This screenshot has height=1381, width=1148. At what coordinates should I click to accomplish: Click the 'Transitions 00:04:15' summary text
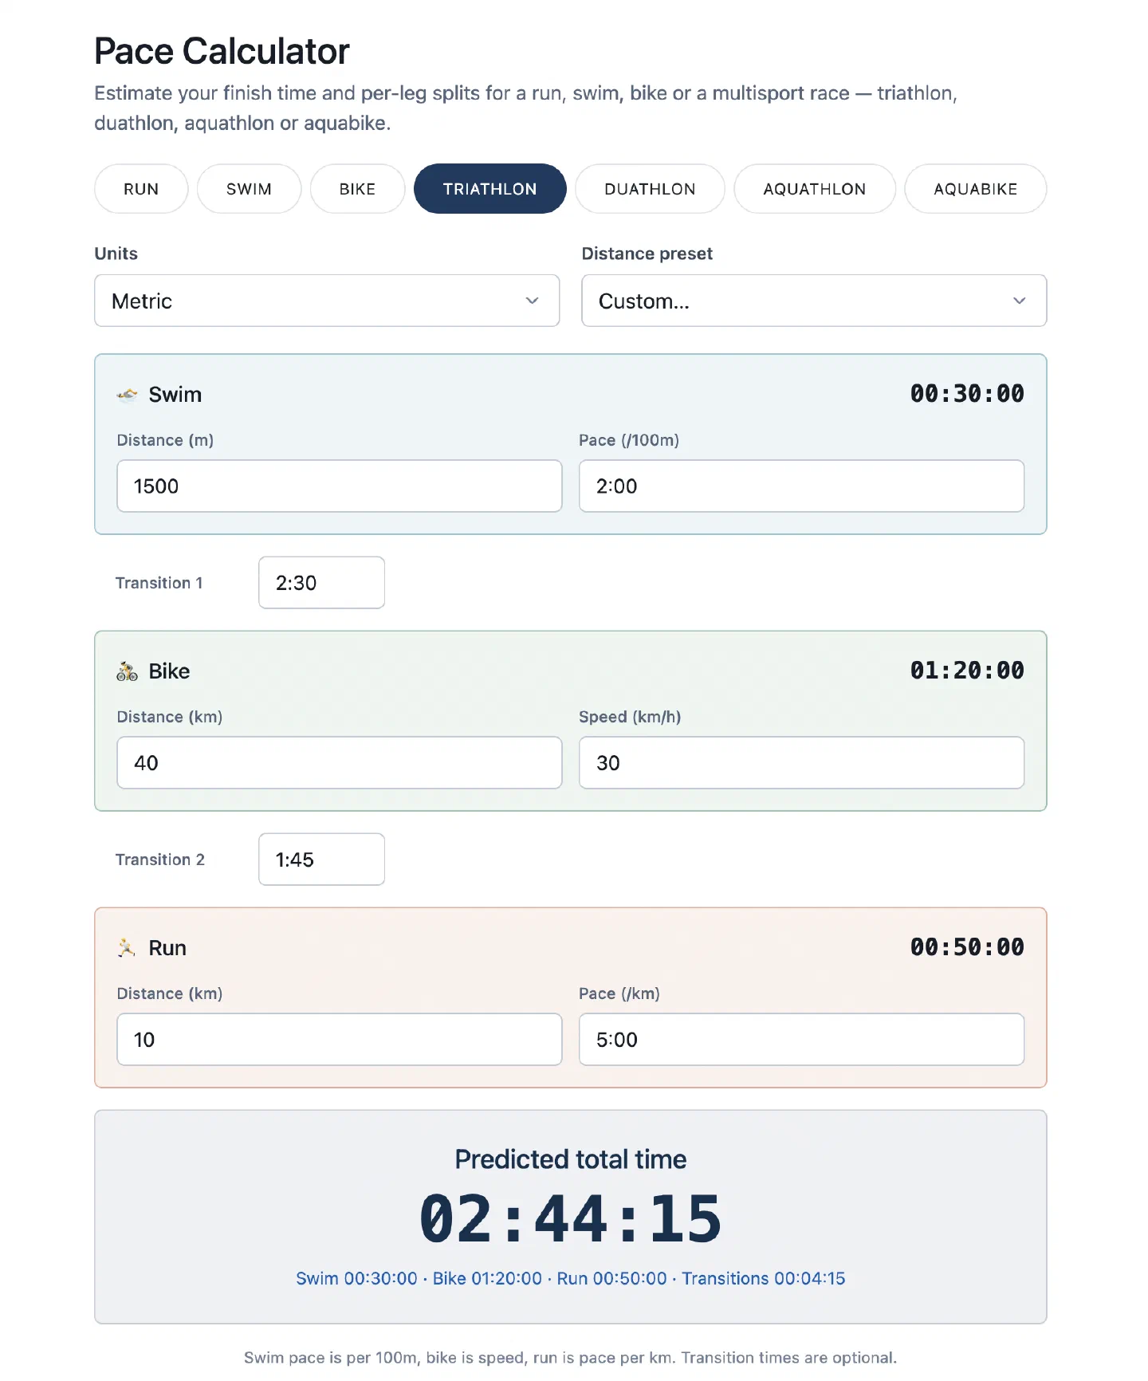[x=763, y=1278]
